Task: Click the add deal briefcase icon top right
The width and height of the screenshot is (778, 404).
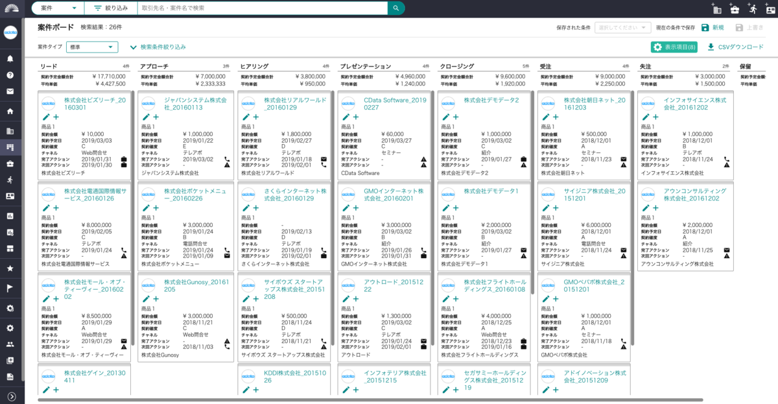Action: (735, 9)
